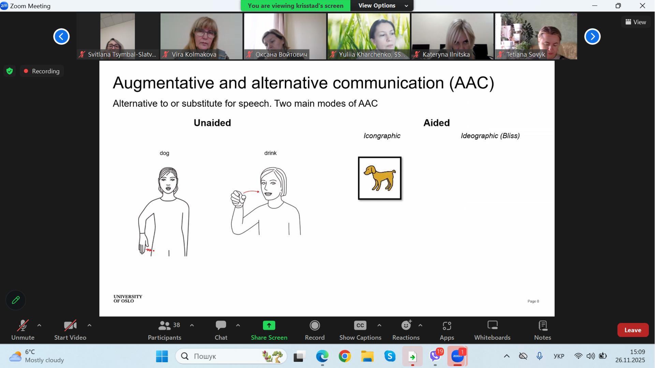The image size is (655, 368).
Task: Click the green Share Screen icon
Action: point(269,326)
